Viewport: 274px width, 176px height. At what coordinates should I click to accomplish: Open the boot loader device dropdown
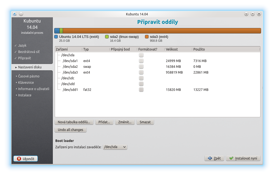115,147
